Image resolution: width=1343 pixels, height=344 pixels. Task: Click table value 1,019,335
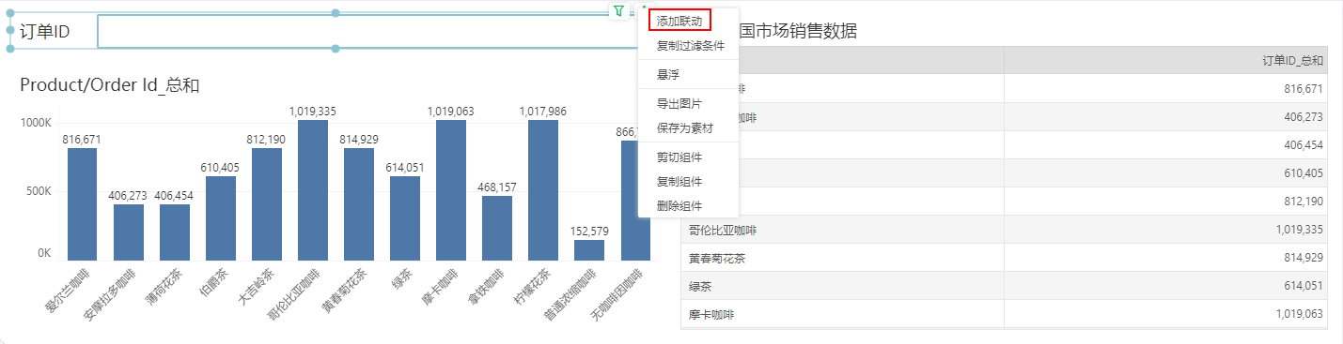click(1300, 230)
